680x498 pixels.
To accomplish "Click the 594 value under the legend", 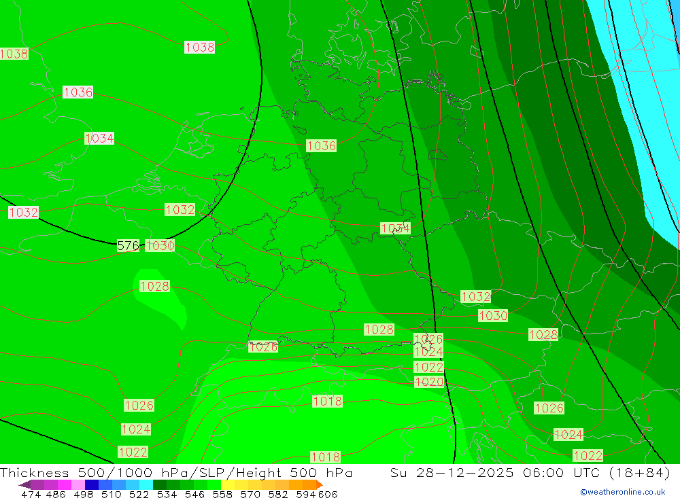I will pyautogui.click(x=306, y=494).
